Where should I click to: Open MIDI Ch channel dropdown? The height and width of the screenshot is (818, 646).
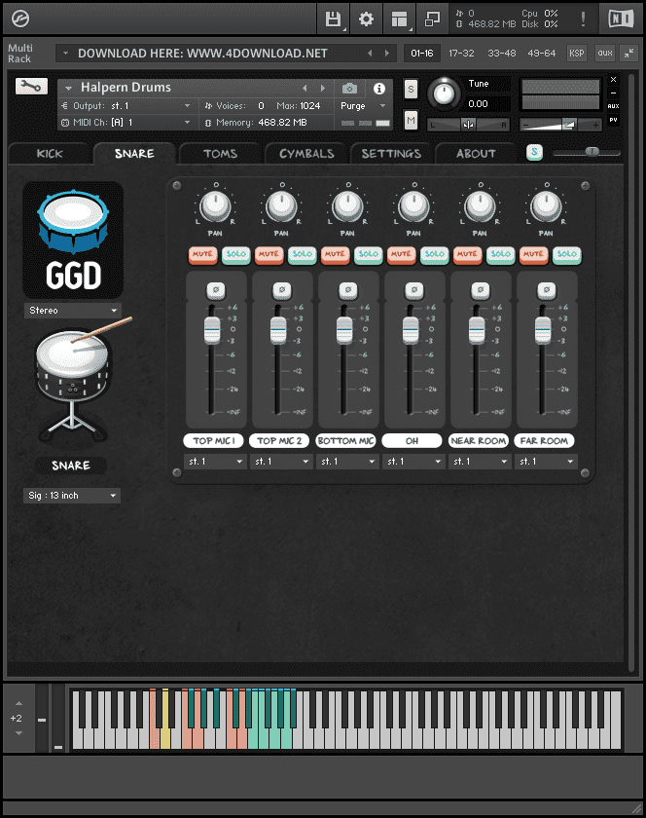point(126,123)
